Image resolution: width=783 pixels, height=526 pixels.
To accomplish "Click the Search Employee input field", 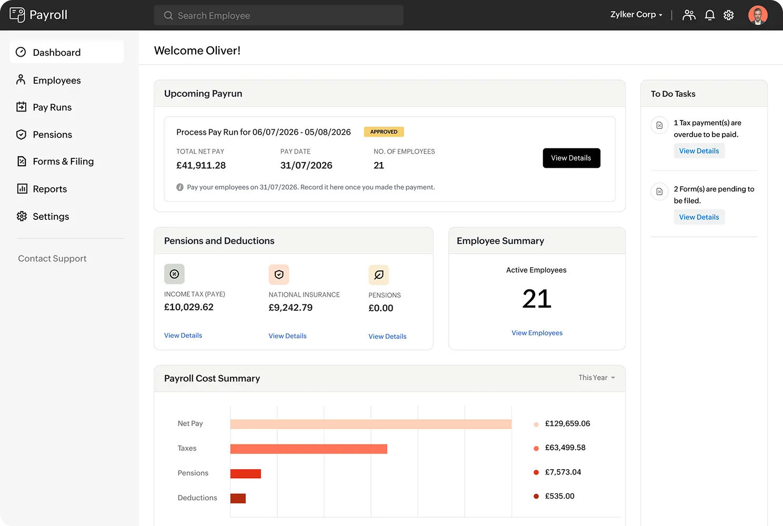I will tap(279, 15).
